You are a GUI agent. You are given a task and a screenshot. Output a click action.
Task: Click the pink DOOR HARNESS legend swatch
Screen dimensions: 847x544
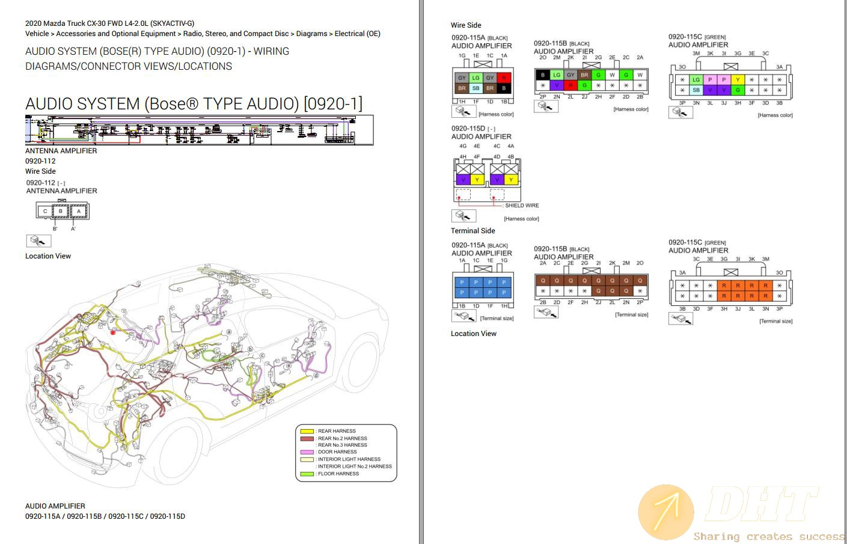click(307, 452)
